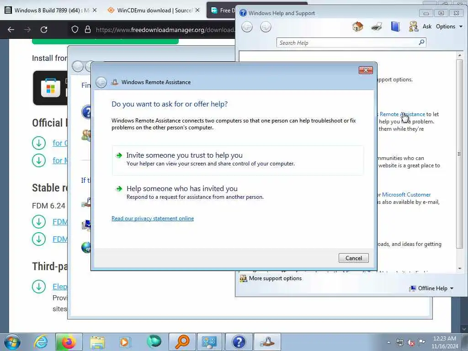Click the freedownloadmanager.org address bar
468x351 pixels.
tap(165, 30)
